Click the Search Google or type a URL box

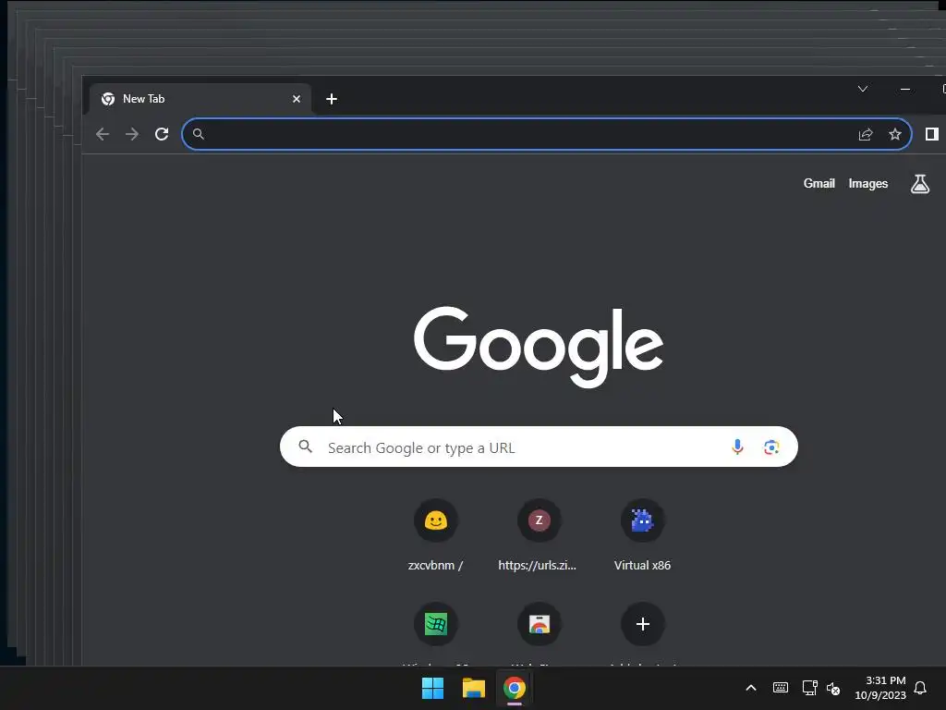tap(539, 447)
